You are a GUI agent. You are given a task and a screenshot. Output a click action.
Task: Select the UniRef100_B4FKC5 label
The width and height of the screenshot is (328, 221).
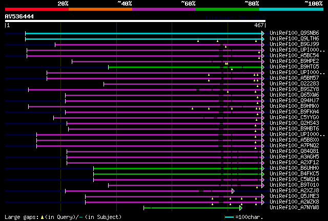[x=294, y=174]
